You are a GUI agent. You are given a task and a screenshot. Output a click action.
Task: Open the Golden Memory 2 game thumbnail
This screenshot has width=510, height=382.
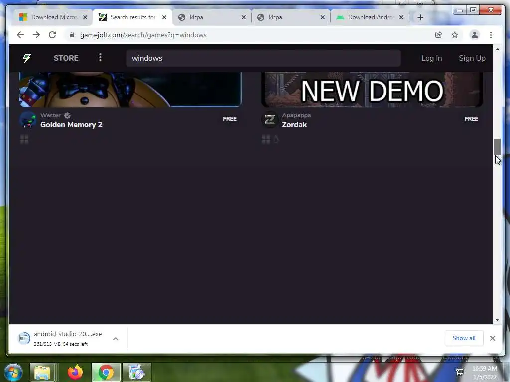coord(130,90)
